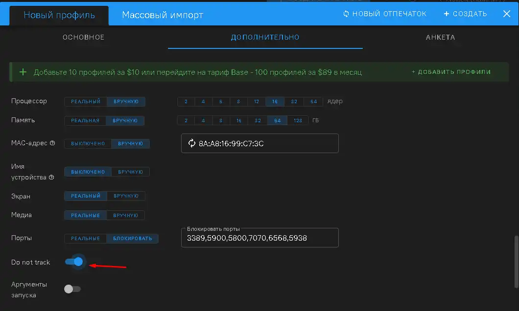Select 2 GB of memory
The width and height of the screenshot is (519, 311).
click(x=186, y=121)
